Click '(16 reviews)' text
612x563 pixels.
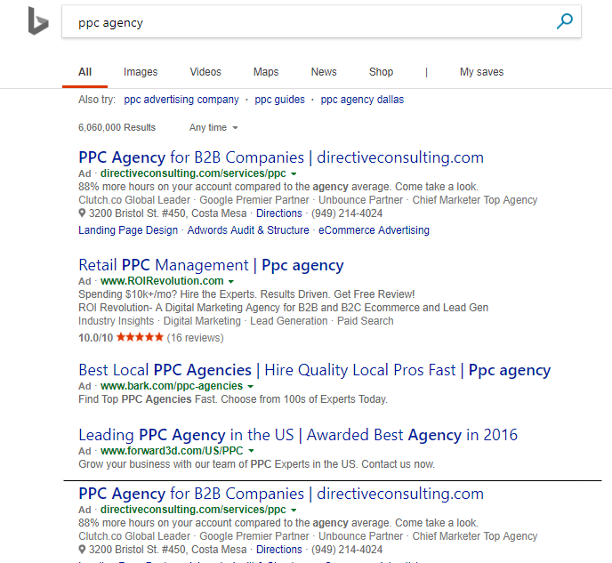[x=195, y=337]
